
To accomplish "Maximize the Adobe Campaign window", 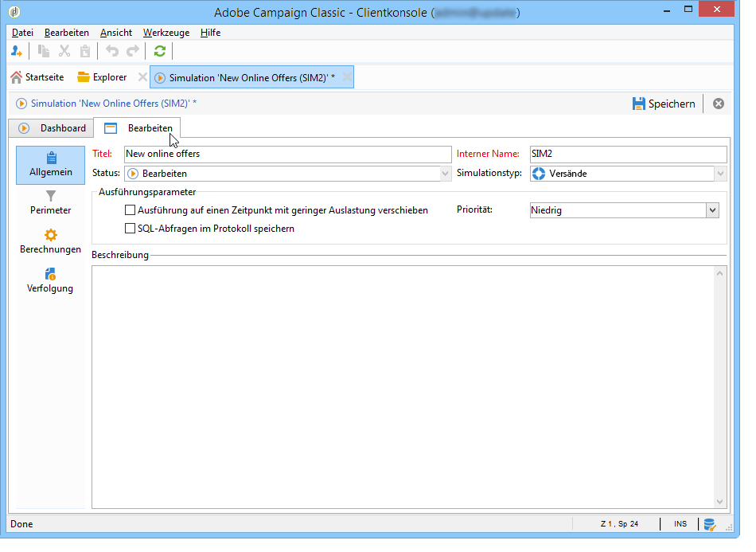I will tap(688, 10).
